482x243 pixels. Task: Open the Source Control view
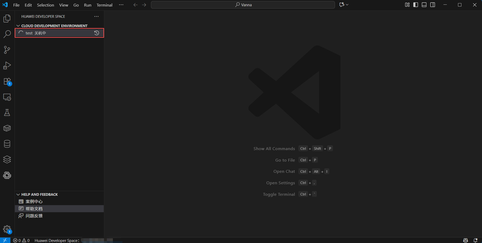7,50
